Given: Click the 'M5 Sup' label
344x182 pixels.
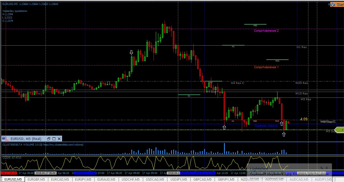Looking at the screenshot, I should pyautogui.click(x=331, y=131).
